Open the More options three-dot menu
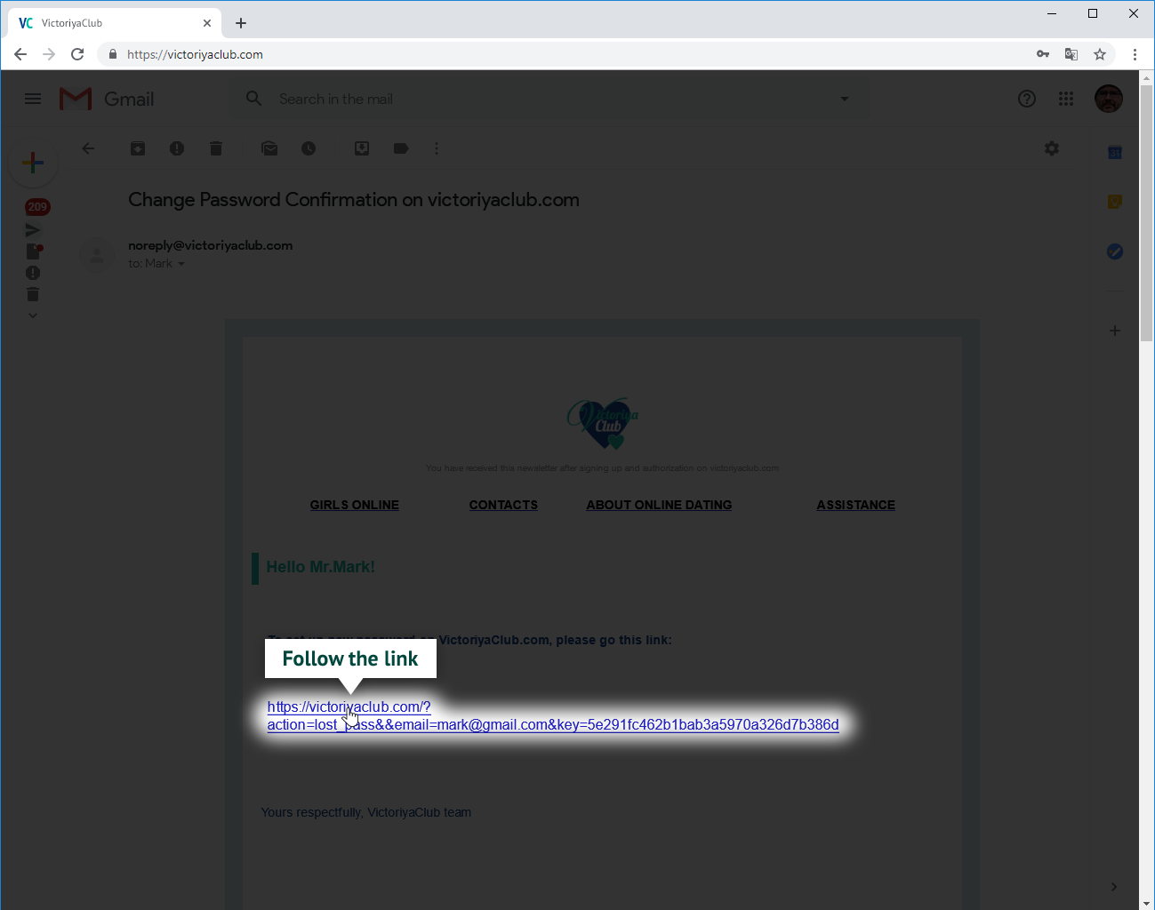Viewport: 1155px width, 910px height. point(437,148)
